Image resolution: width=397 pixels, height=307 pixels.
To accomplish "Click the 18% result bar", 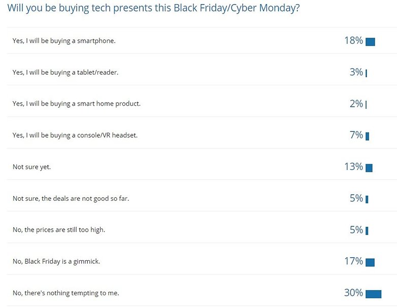I will click(370, 42).
